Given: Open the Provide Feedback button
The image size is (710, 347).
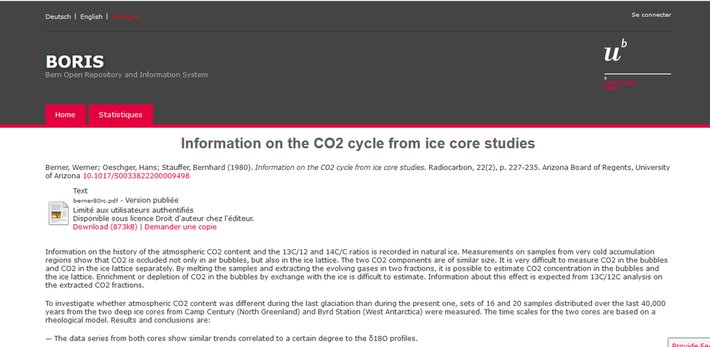Looking at the screenshot, I should click(x=690, y=343).
